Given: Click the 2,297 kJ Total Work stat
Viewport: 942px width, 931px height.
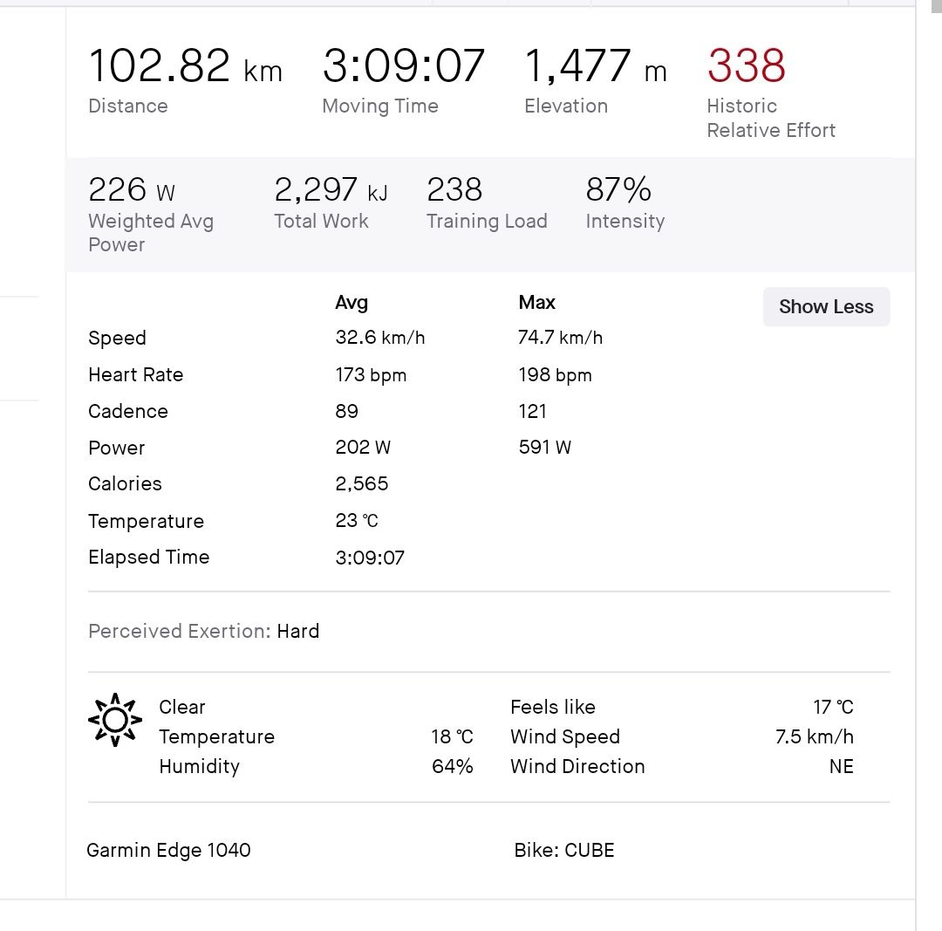Looking at the screenshot, I should click(331, 189).
